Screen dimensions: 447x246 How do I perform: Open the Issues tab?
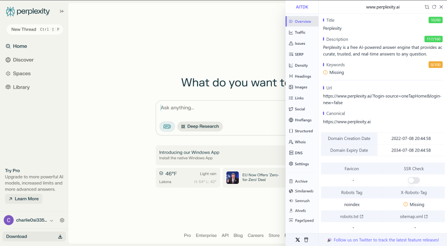302,43
